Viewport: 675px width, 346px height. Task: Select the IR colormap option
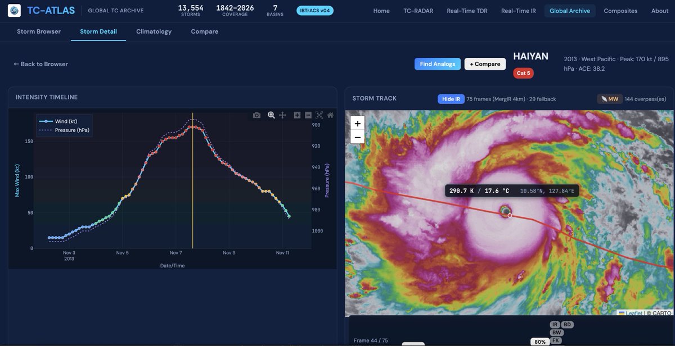point(555,325)
